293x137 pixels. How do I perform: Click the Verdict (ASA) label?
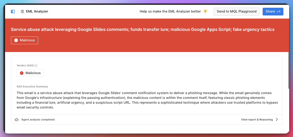point(25,66)
